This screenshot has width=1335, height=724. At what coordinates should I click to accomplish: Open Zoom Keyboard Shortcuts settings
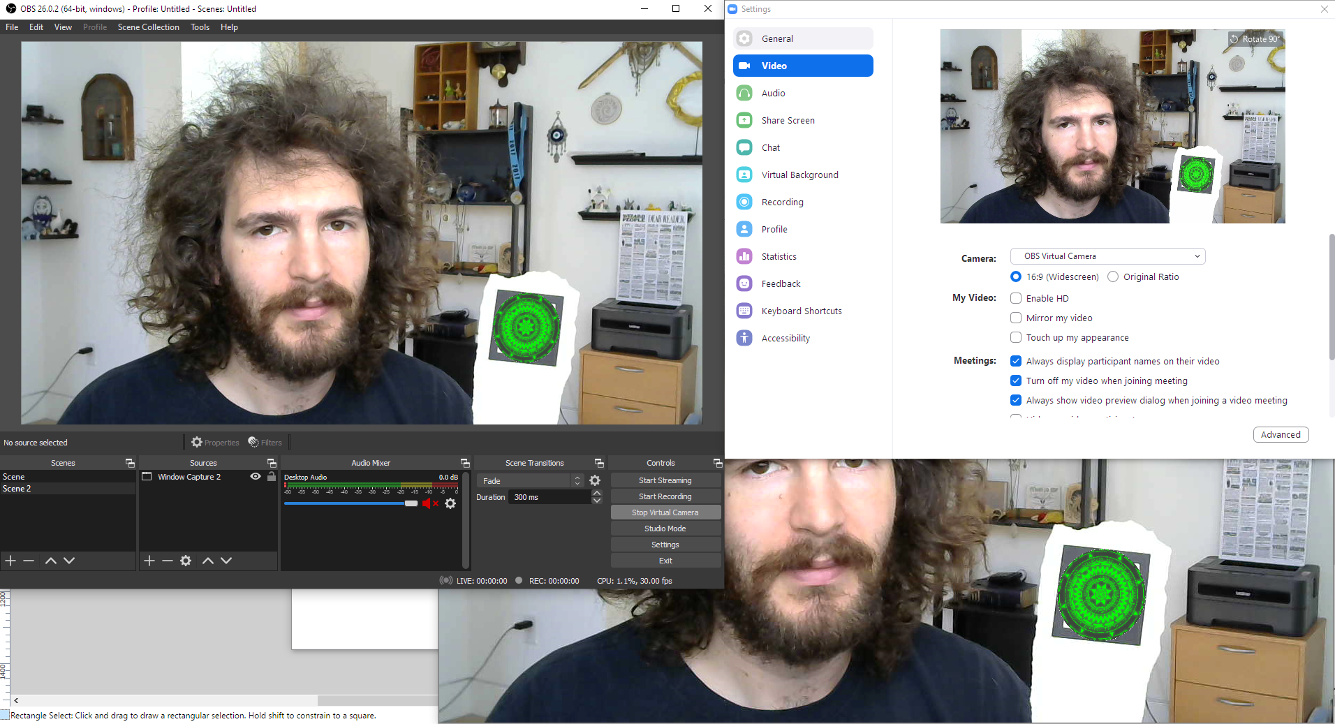(x=803, y=311)
